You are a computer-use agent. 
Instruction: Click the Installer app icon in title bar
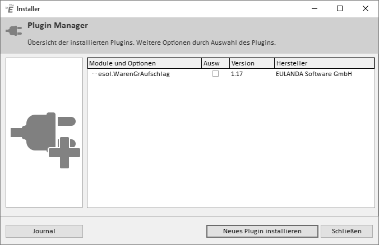[x=10, y=9]
